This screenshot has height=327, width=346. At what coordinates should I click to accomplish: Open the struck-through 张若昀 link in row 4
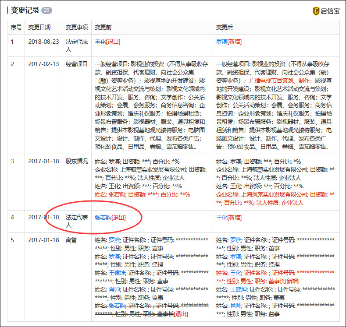103,218
